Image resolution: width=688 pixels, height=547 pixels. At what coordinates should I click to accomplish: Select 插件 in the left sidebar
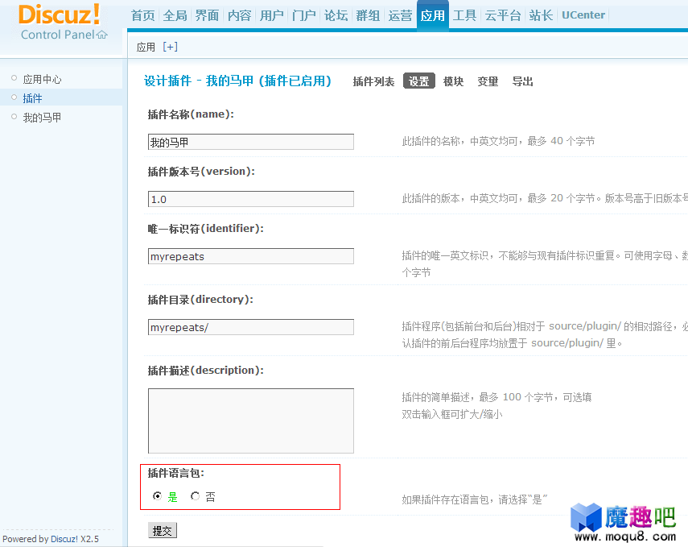click(32, 98)
